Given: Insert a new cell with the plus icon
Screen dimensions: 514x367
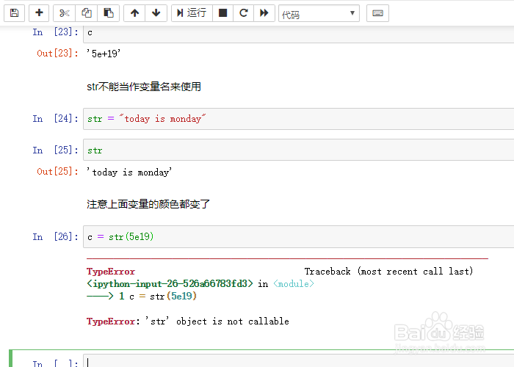Looking at the screenshot, I should click(39, 13).
